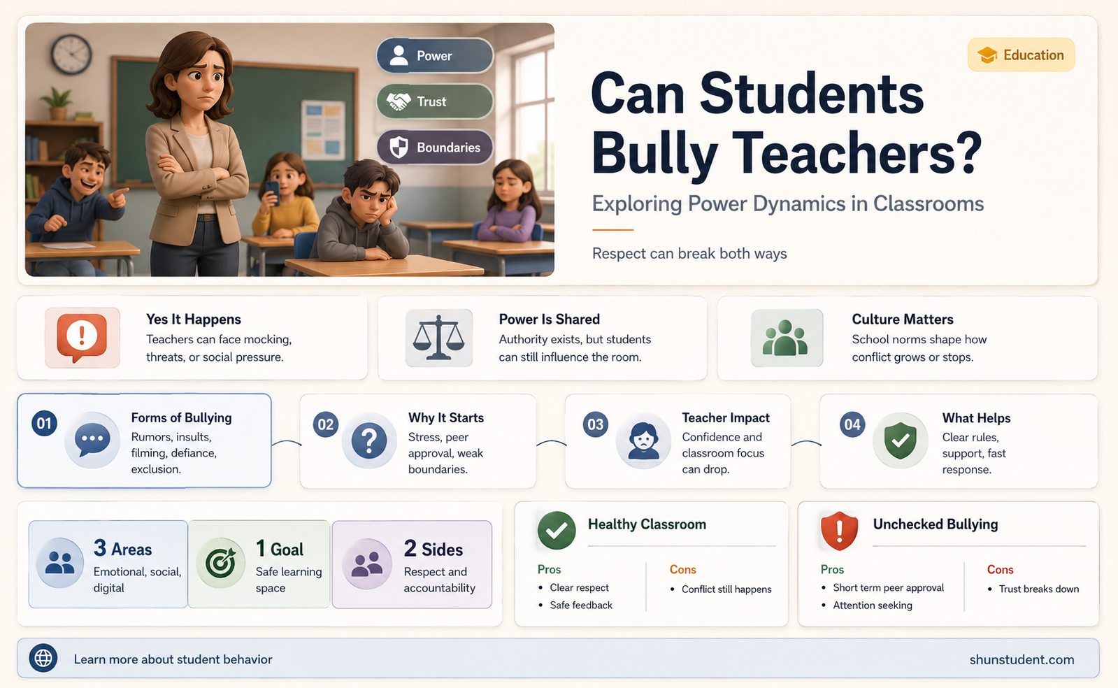This screenshot has width=1118, height=688.
Task: Click the Why It Starts heading
Action: coord(446,417)
